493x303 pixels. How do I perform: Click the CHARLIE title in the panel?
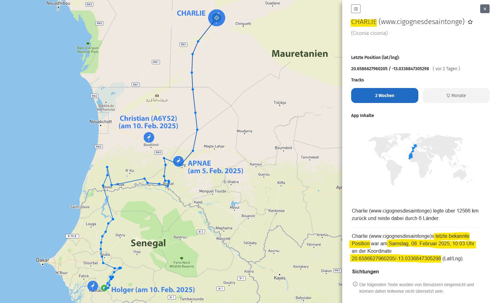pos(364,22)
